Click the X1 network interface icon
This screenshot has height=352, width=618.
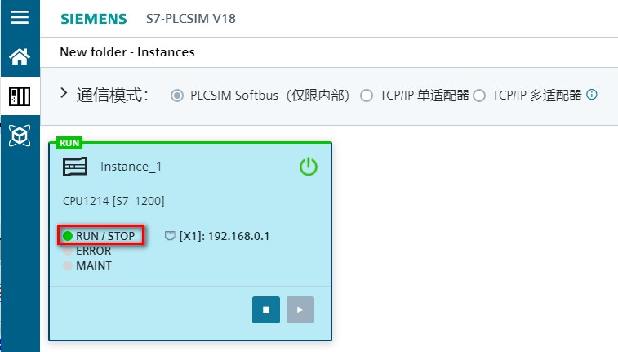click(171, 236)
